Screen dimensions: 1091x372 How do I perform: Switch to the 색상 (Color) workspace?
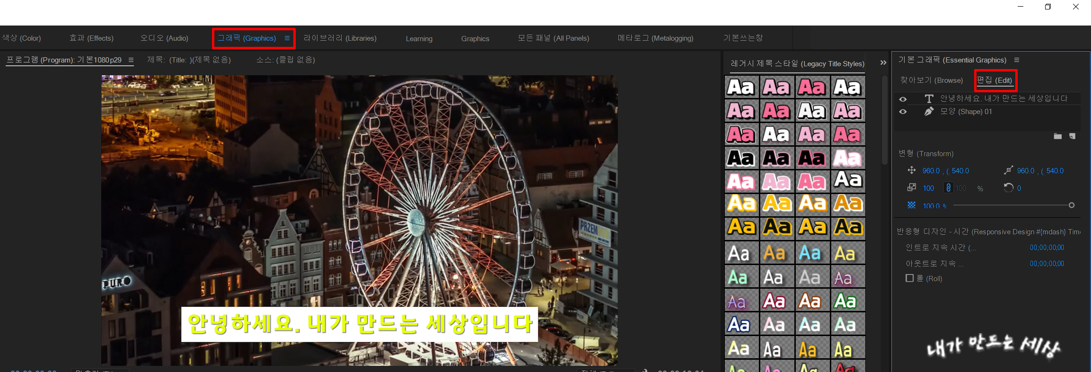click(21, 38)
